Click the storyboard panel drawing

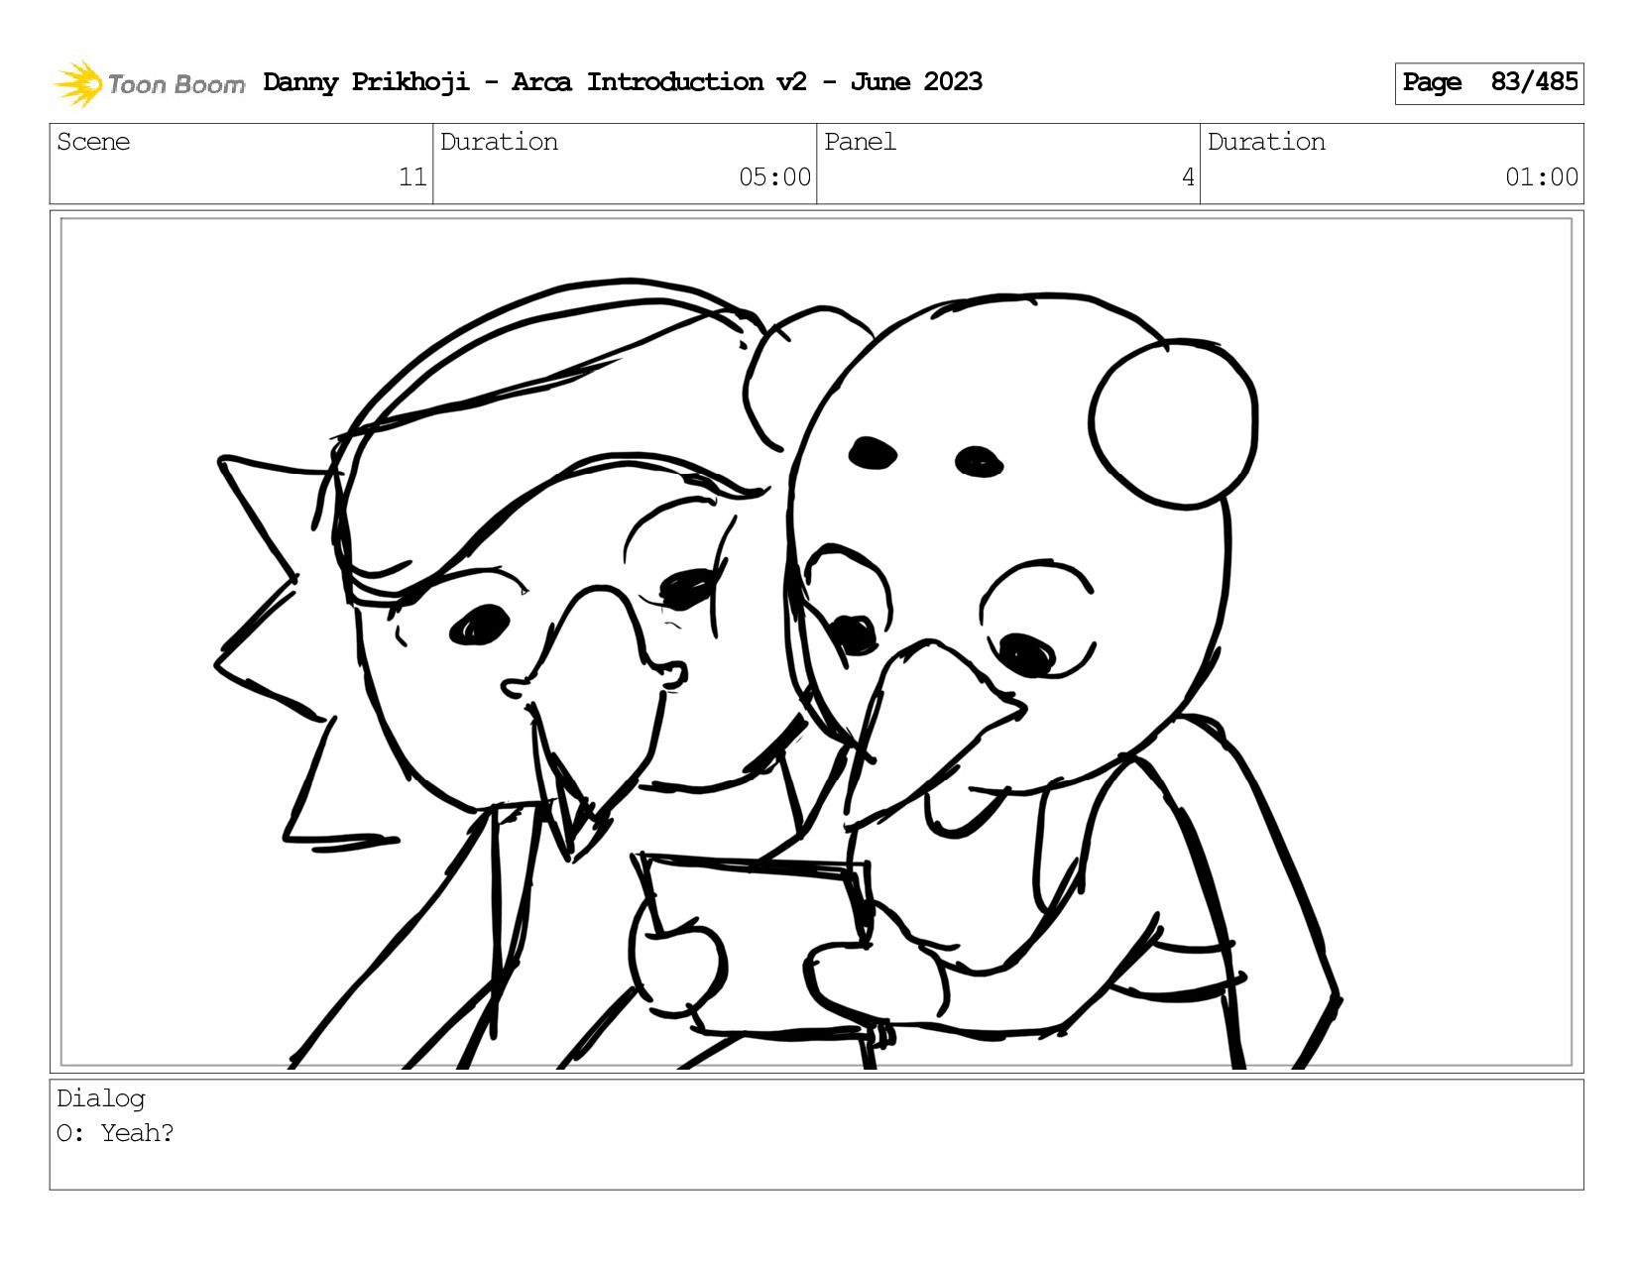click(x=816, y=642)
